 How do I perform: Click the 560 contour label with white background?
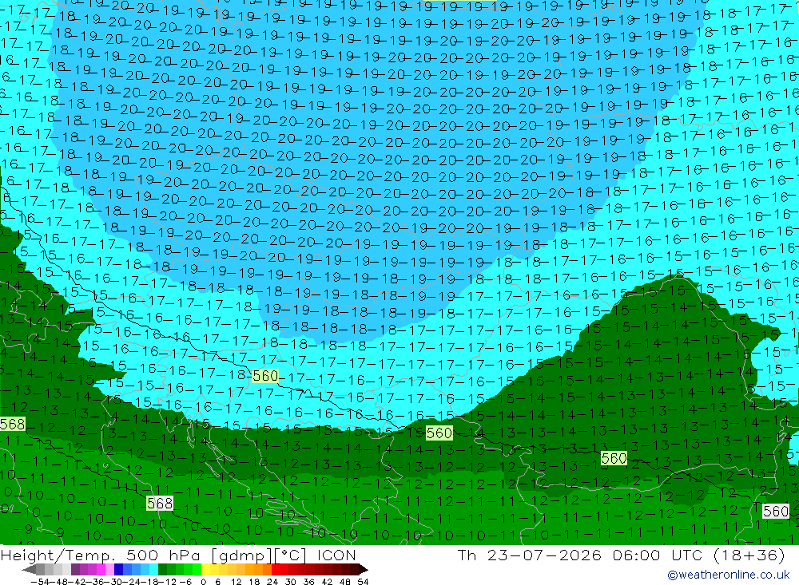point(776,511)
